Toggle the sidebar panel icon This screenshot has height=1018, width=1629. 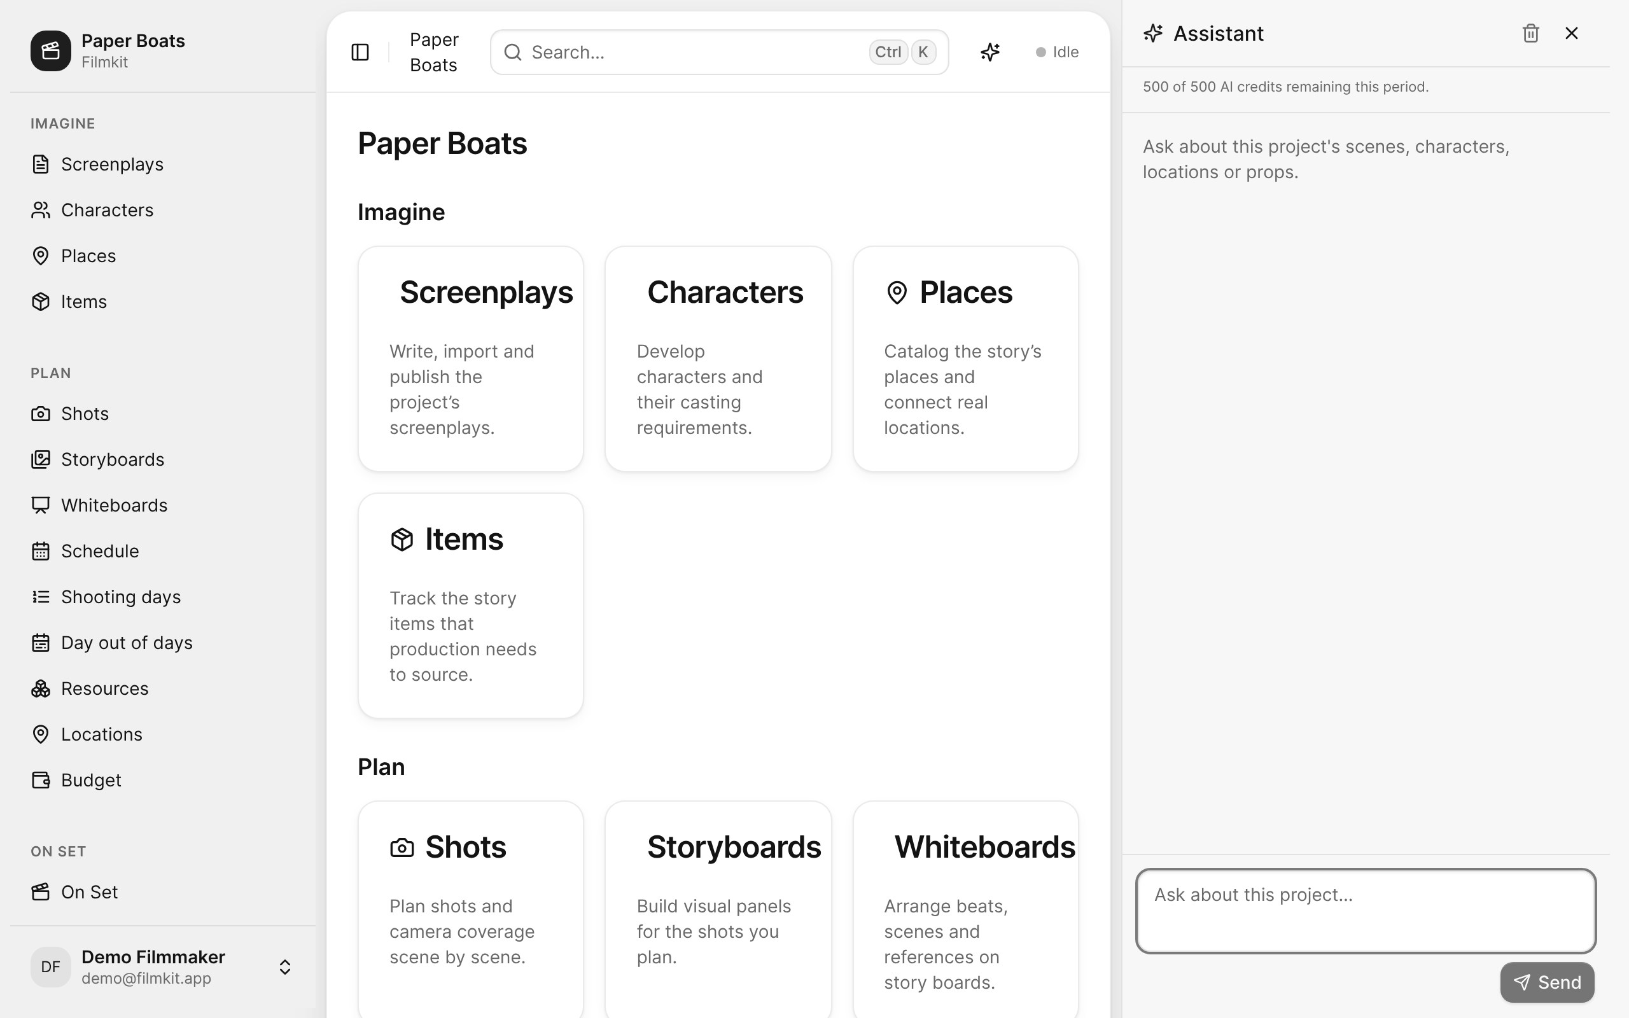tap(360, 52)
